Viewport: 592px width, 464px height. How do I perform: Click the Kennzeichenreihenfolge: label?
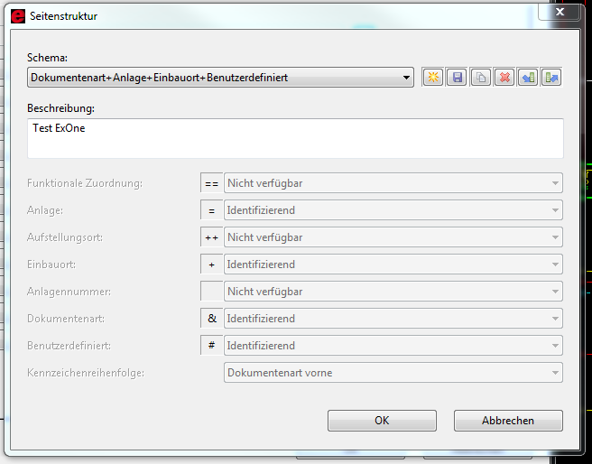click(86, 373)
